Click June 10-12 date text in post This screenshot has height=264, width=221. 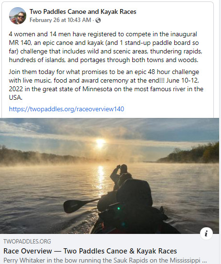(x=183, y=80)
